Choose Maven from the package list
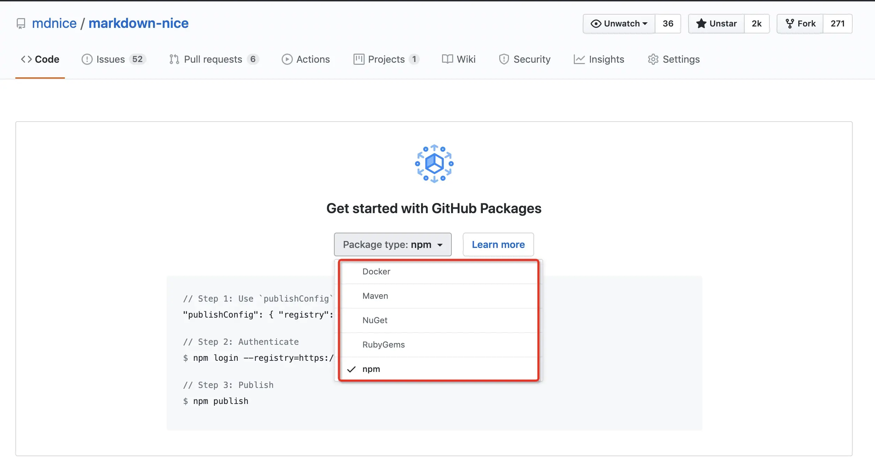 [375, 296]
